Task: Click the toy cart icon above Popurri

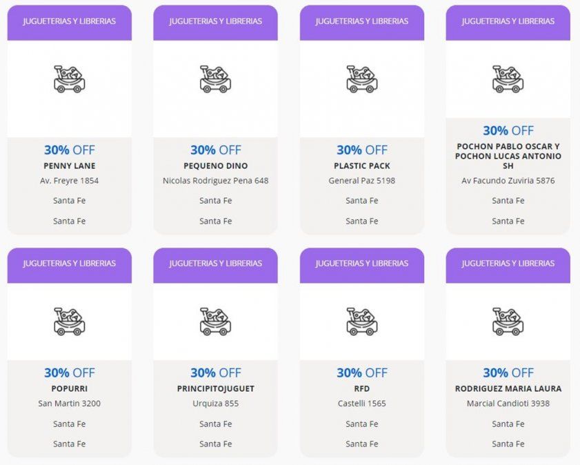Action: [69, 321]
